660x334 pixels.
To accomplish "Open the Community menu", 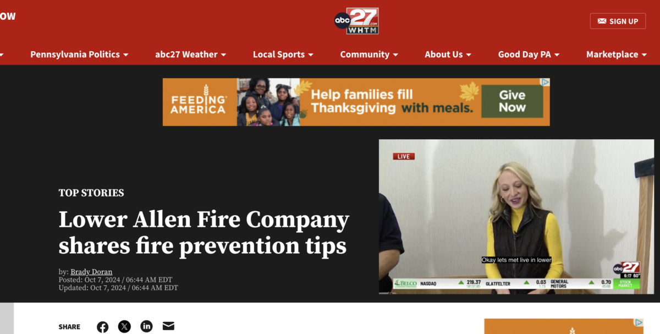I will tap(369, 54).
